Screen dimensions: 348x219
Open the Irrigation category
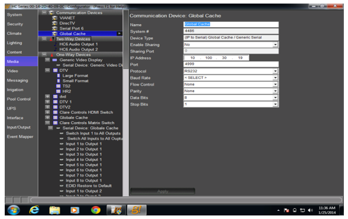(x=15, y=90)
